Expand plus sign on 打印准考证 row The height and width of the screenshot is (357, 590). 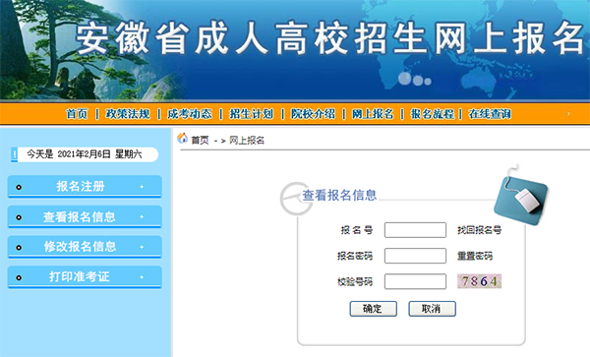coord(142,277)
